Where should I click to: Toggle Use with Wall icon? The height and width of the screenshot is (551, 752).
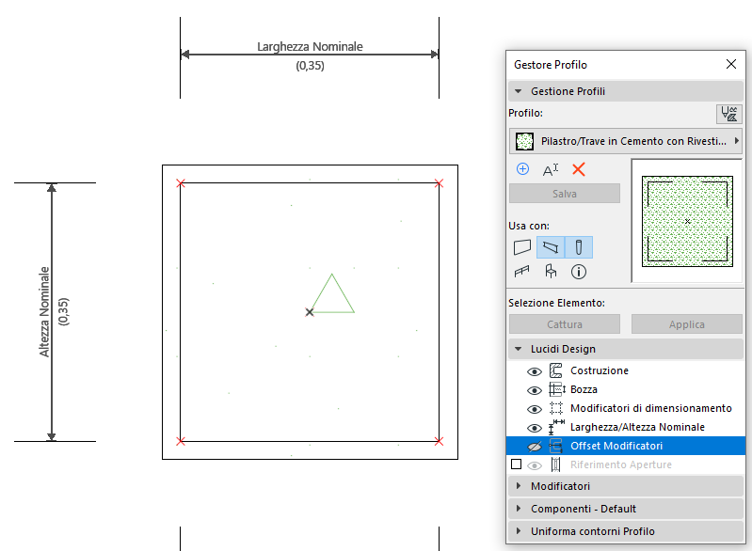(x=522, y=247)
